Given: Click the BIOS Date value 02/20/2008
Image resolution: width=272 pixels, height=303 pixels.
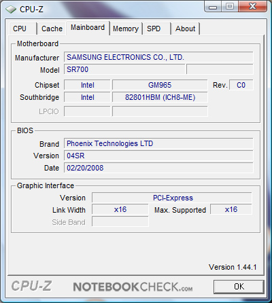Looking at the screenshot, I should click(x=158, y=168).
